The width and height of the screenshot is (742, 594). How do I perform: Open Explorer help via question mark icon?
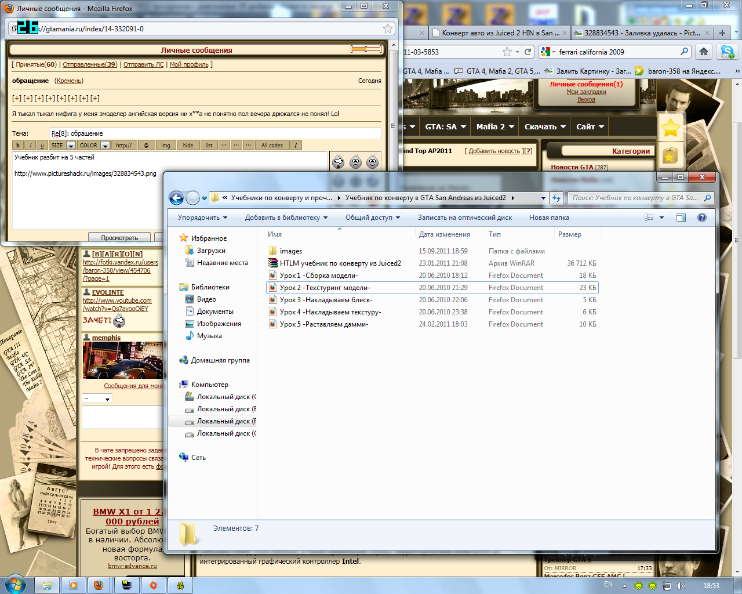(x=702, y=218)
